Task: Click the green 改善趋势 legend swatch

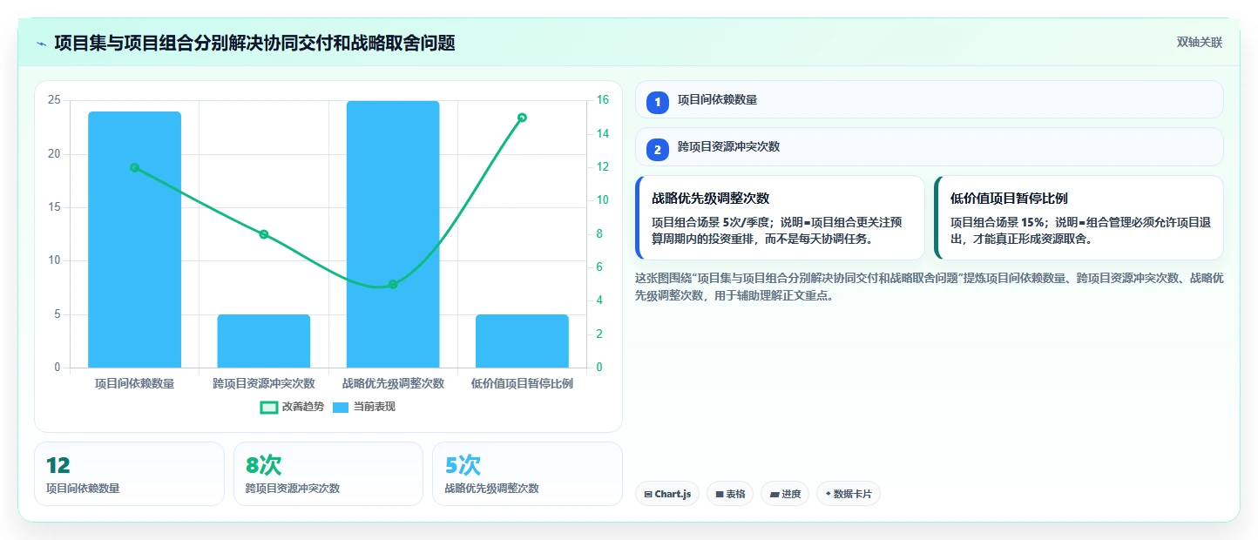Action: tap(269, 407)
